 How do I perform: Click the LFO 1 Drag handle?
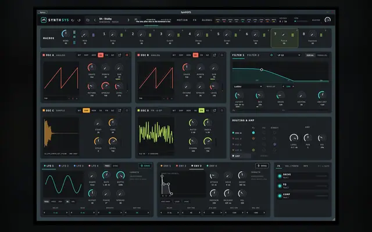[145, 166]
